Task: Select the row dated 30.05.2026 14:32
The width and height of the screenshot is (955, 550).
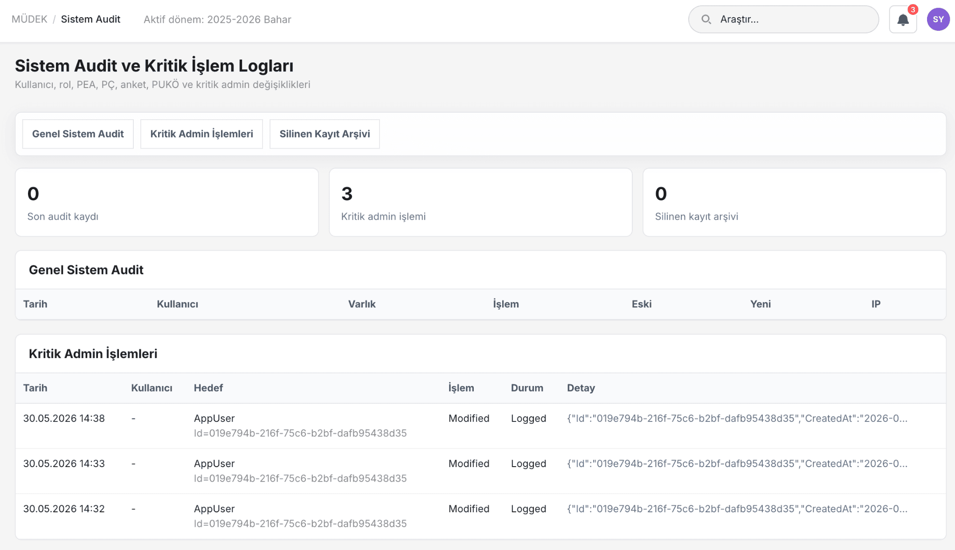Action: pos(481,516)
